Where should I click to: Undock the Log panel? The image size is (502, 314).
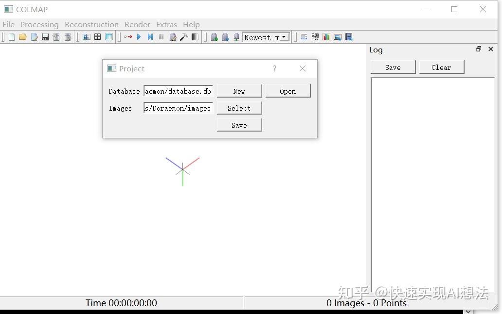click(x=478, y=49)
